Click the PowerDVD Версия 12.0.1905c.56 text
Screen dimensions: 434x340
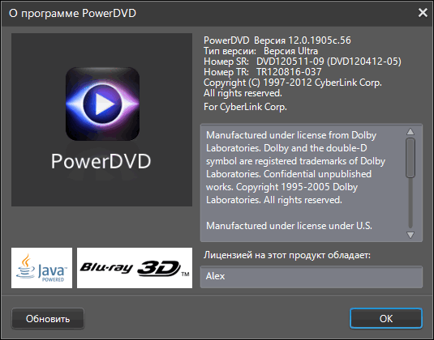pyautogui.click(x=277, y=40)
